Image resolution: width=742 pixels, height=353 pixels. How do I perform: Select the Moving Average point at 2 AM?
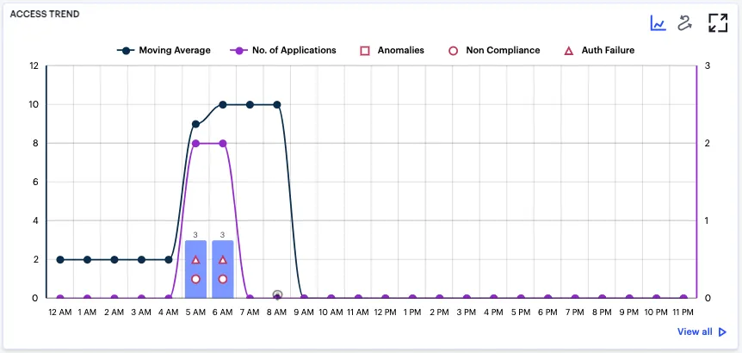click(x=114, y=259)
